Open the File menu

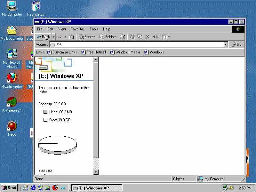(40, 29)
